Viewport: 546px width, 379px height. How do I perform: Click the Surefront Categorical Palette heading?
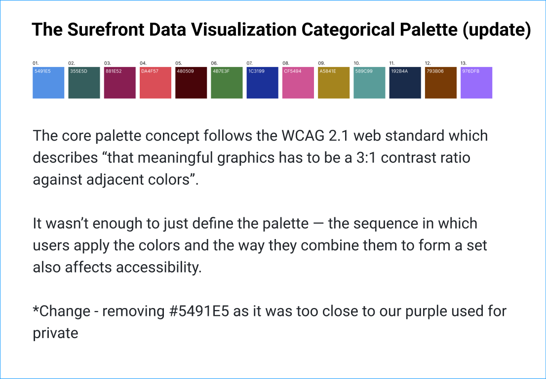click(281, 30)
